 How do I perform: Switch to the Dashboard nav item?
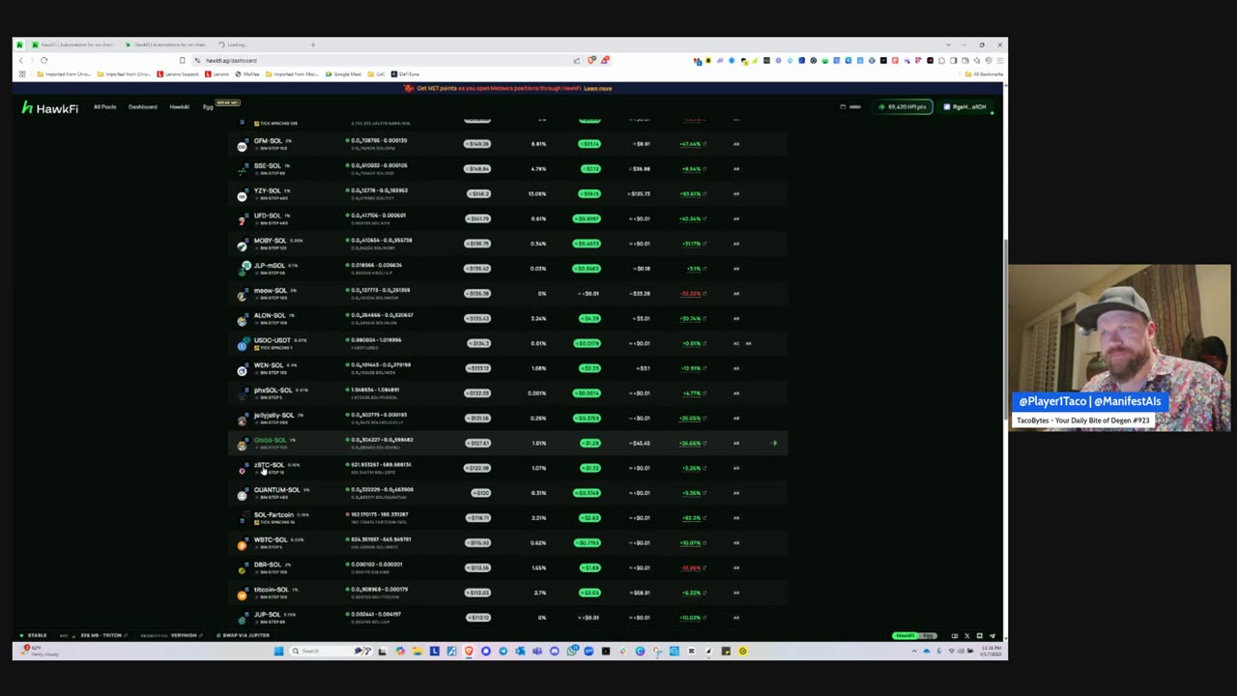[142, 106]
